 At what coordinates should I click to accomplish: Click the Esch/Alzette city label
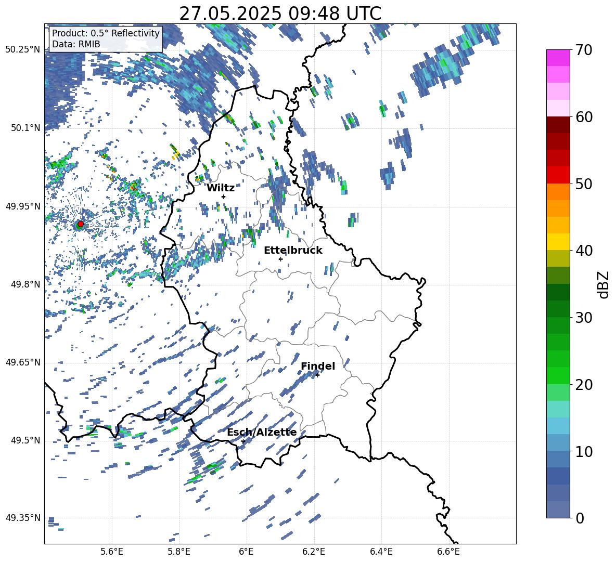262,433
